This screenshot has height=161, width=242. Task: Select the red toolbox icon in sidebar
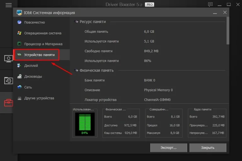point(9,103)
